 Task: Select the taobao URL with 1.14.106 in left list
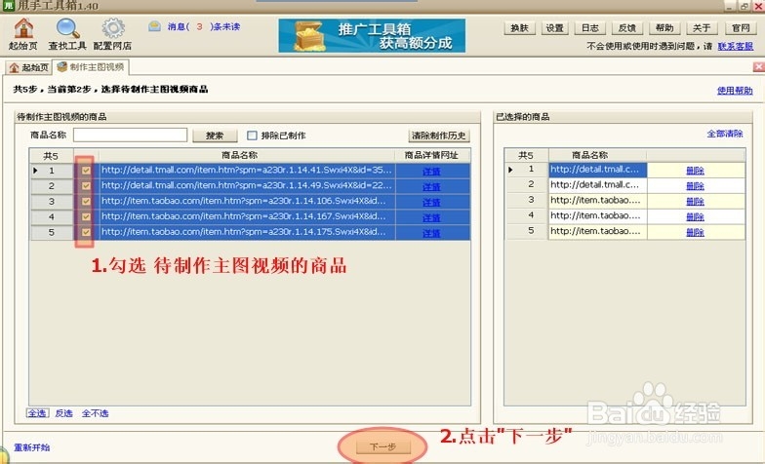pos(247,201)
